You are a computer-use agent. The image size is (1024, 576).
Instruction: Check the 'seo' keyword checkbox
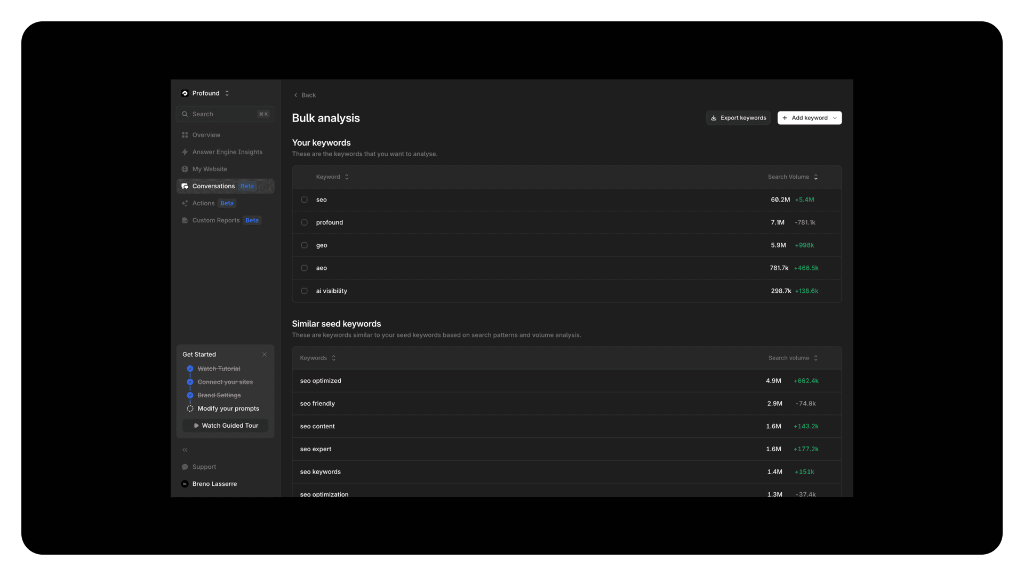[304, 199]
